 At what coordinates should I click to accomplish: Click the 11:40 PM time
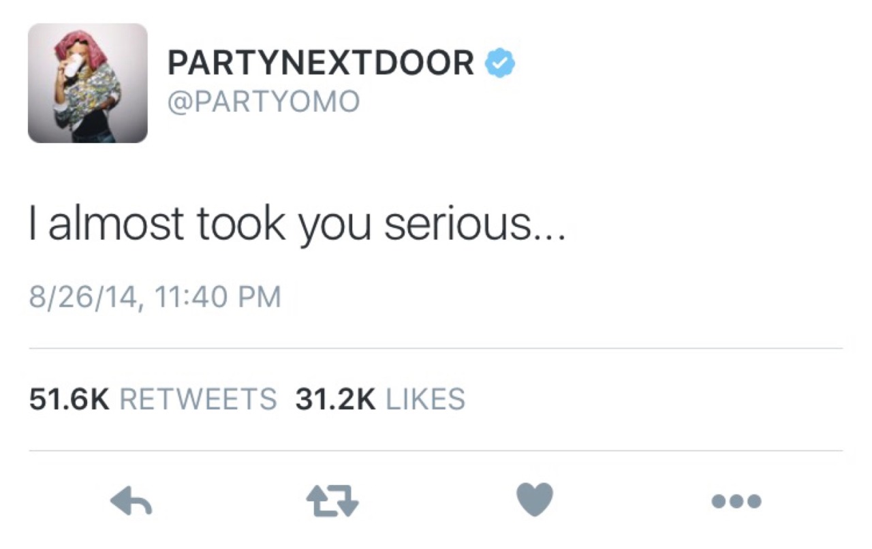pos(217,298)
